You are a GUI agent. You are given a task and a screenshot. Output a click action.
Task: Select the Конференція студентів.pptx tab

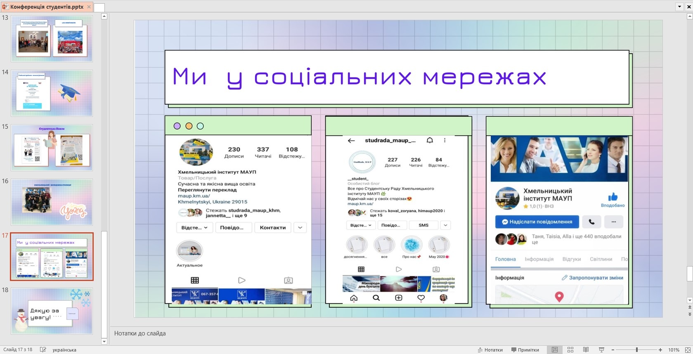click(x=46, y=7)
